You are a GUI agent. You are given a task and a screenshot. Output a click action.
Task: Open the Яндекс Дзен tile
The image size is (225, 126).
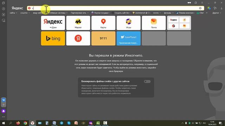coord(53,23)
